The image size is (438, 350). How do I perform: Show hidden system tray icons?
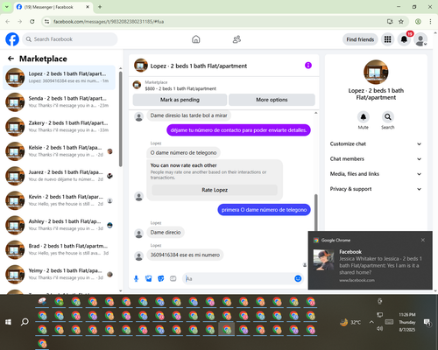tap(371, 322)
